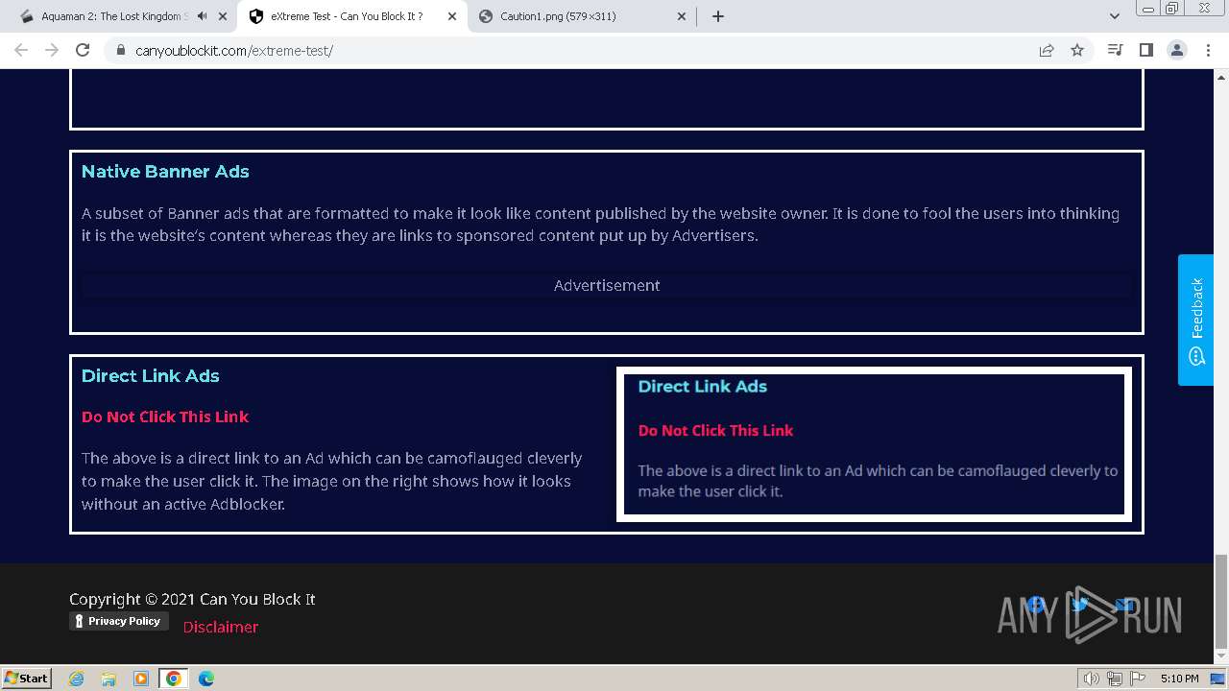
Task: Close the eXtreme Test tab
Action: [452, 16]
